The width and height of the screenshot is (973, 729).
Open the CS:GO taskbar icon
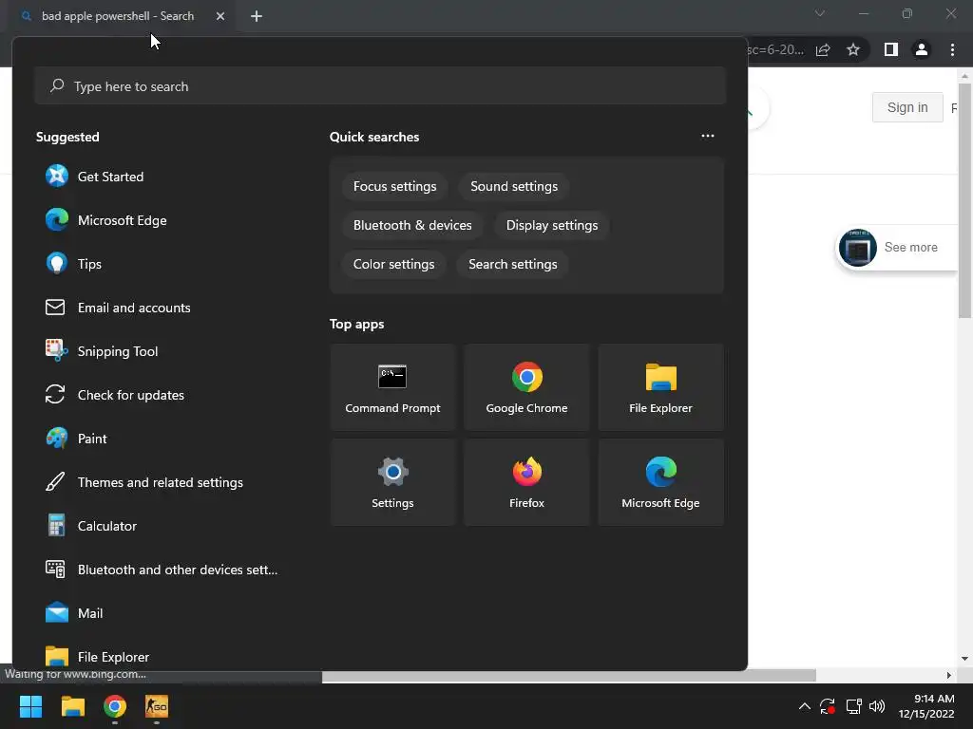click(157, 706)
